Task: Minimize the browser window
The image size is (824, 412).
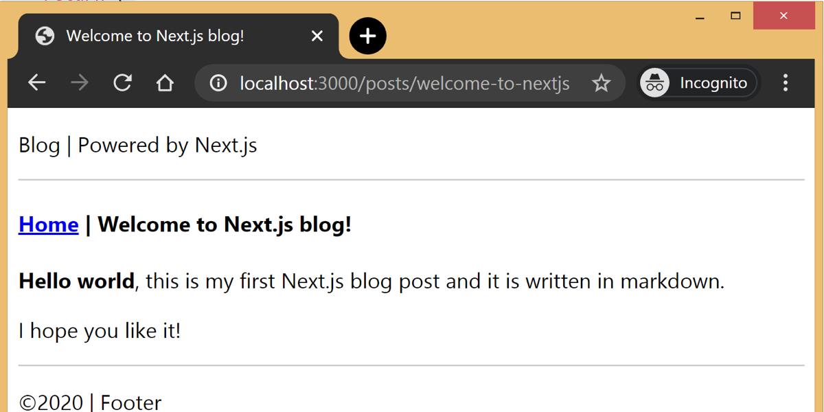Action: click(700, 16)
